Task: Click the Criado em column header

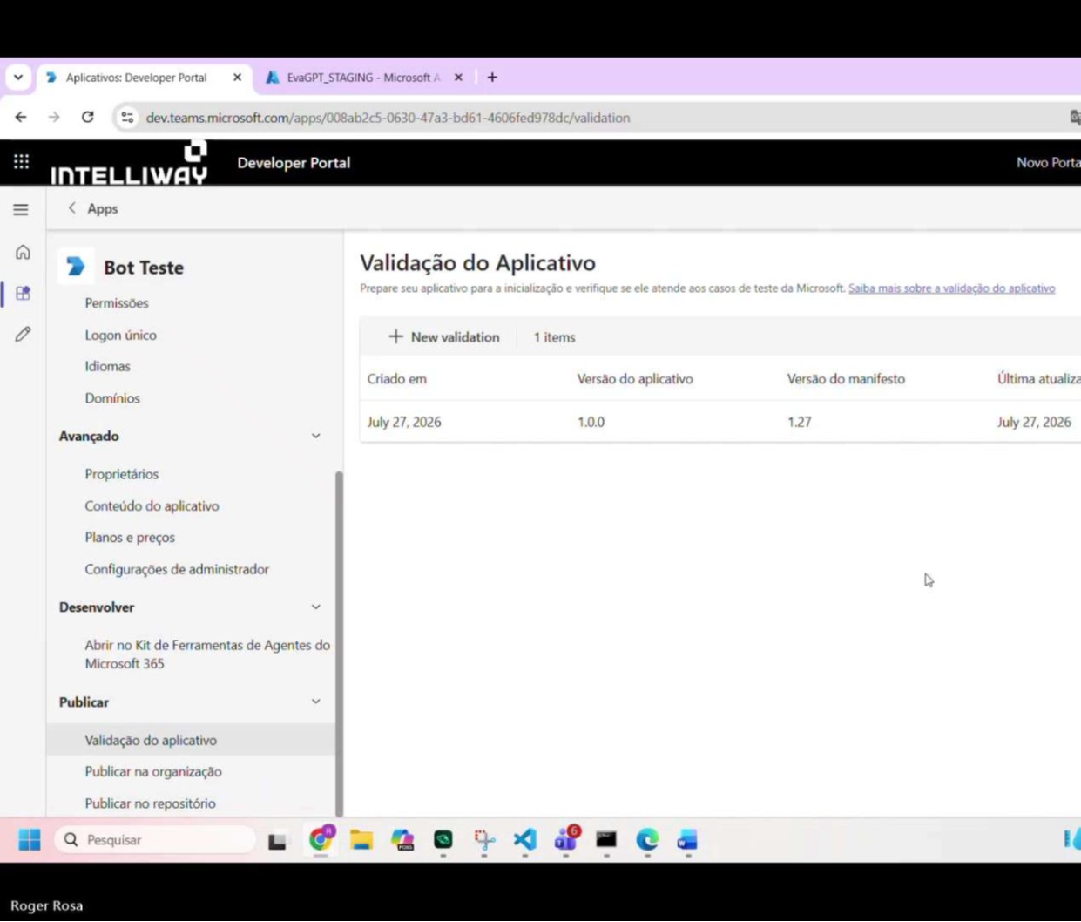Action: click(x=397, y=379)
